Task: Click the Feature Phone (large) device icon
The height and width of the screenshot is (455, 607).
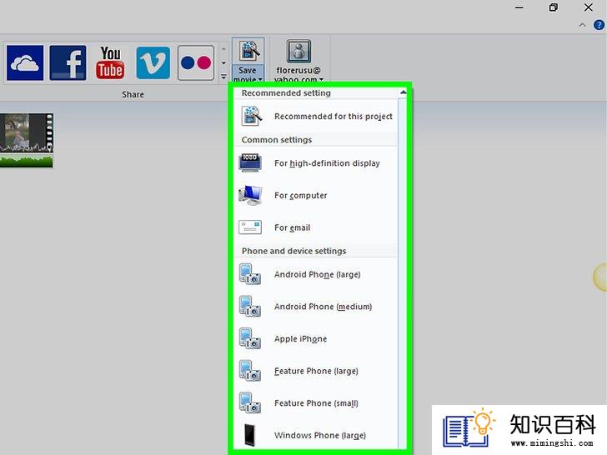Action: pos(250,371)
